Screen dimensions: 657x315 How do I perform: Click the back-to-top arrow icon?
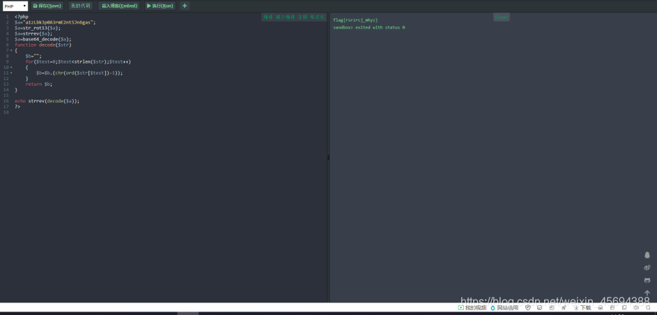(647, 293)
